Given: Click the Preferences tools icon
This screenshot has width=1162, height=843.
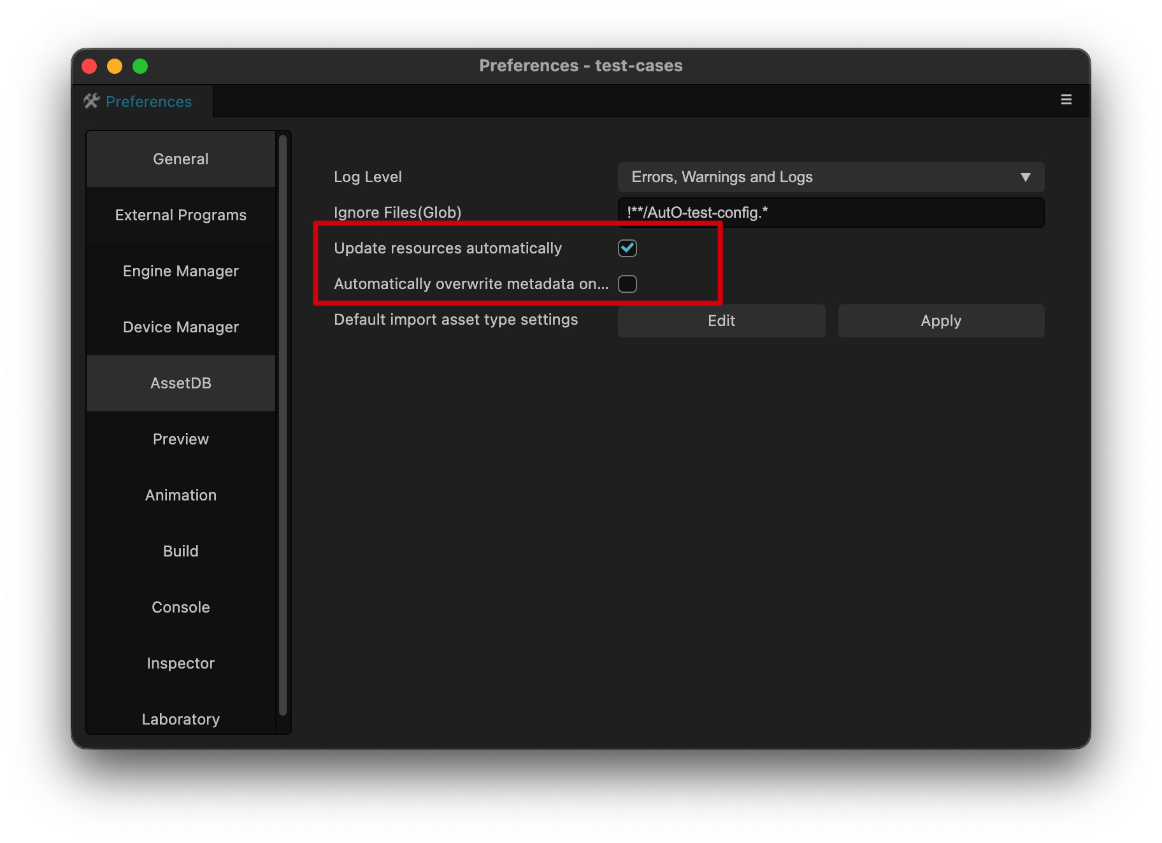Looking at the screenshot, I should tap(92, 101).
